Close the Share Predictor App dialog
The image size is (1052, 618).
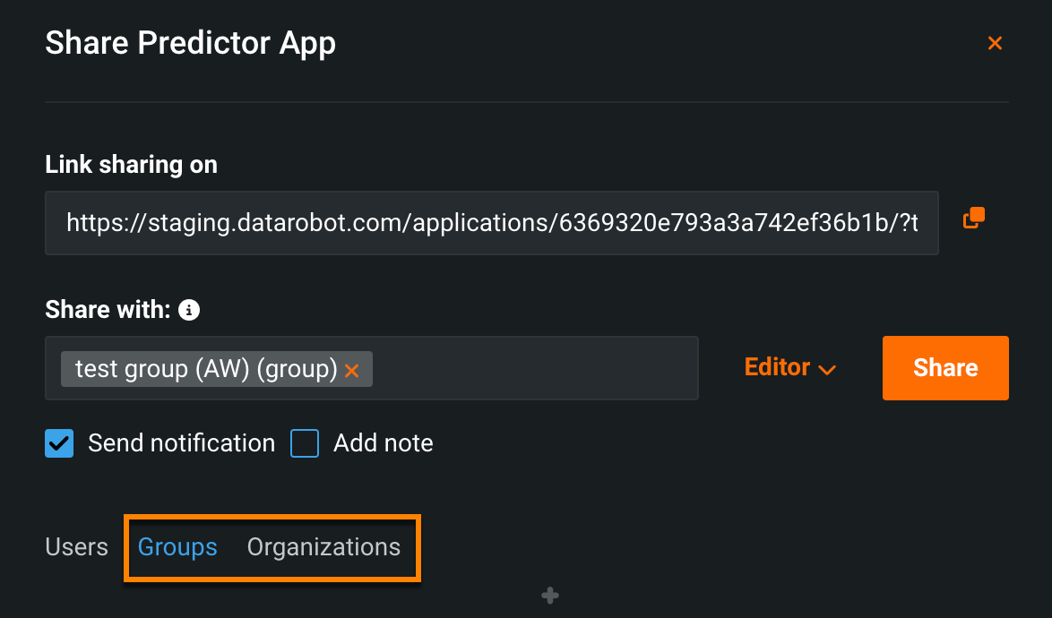[994, 43]
